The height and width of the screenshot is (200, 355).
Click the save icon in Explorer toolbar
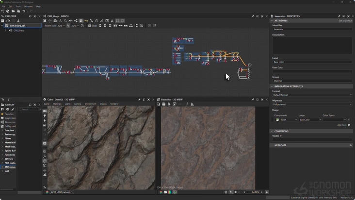pos(3,21)
